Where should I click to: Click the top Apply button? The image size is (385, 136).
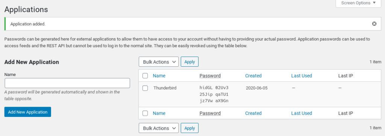(x=189, y=62)
